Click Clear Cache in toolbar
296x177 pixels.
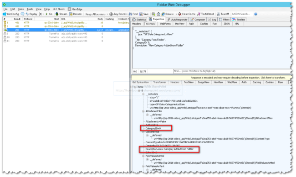187,14
